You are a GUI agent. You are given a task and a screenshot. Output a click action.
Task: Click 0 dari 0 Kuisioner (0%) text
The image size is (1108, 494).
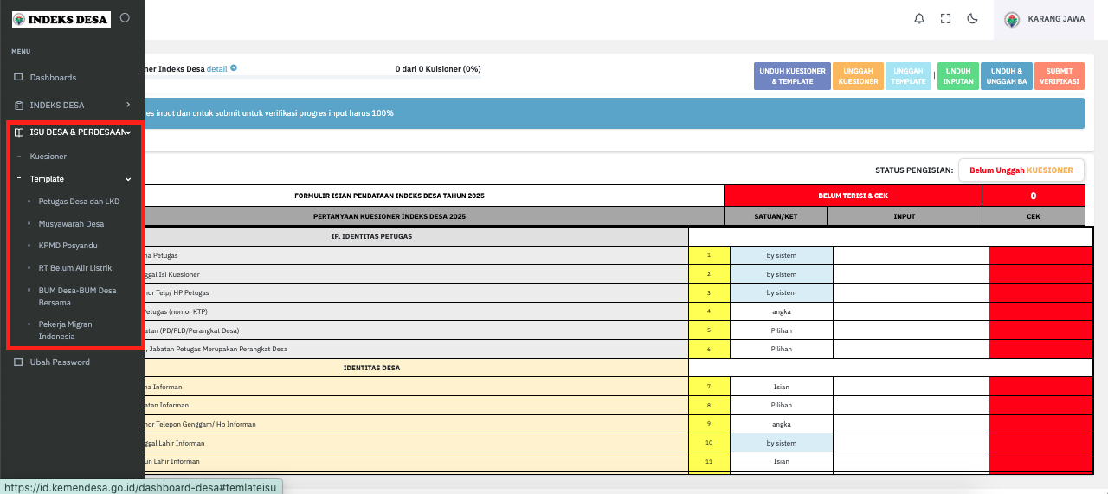[438, 69]
